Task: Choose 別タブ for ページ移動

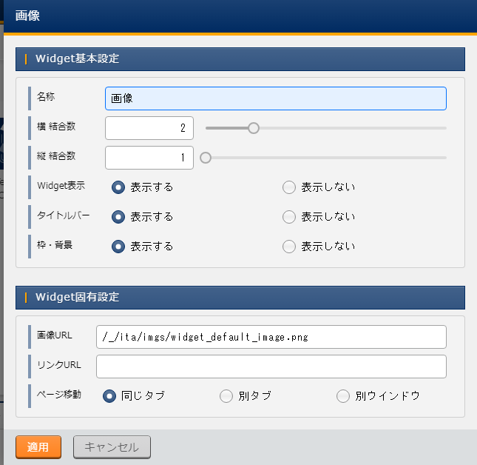Action: pos(226,396)
